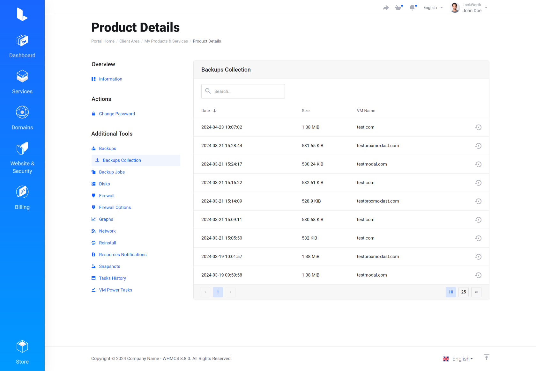The height and width of the screenshot is (371, 536).
Task: Open Reinstall menu item
Action: point(108,243)
